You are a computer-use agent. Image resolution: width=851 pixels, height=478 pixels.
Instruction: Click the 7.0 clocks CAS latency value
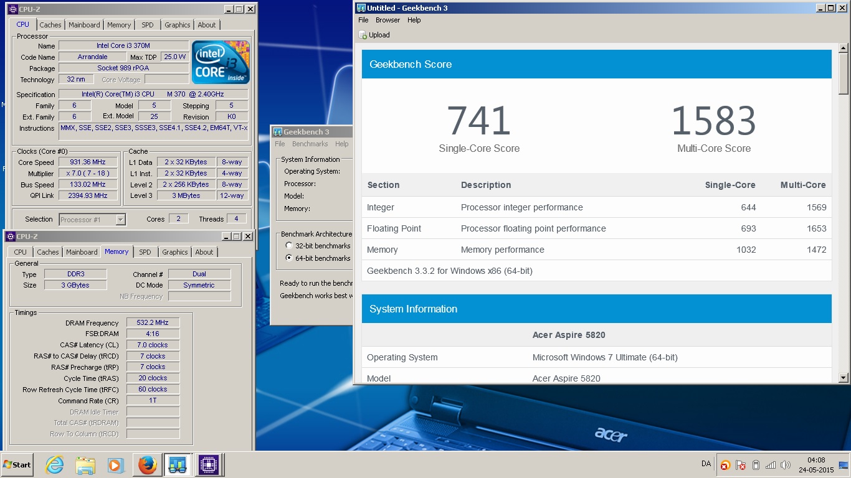[153, 345]
